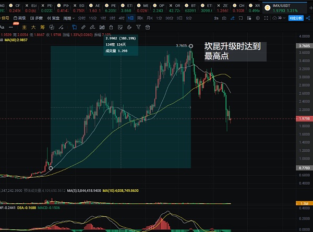The height and width of the screenshot is (232, 313).
Task: Select the IMX/USDT symbol tab
Action: [285, 8]
